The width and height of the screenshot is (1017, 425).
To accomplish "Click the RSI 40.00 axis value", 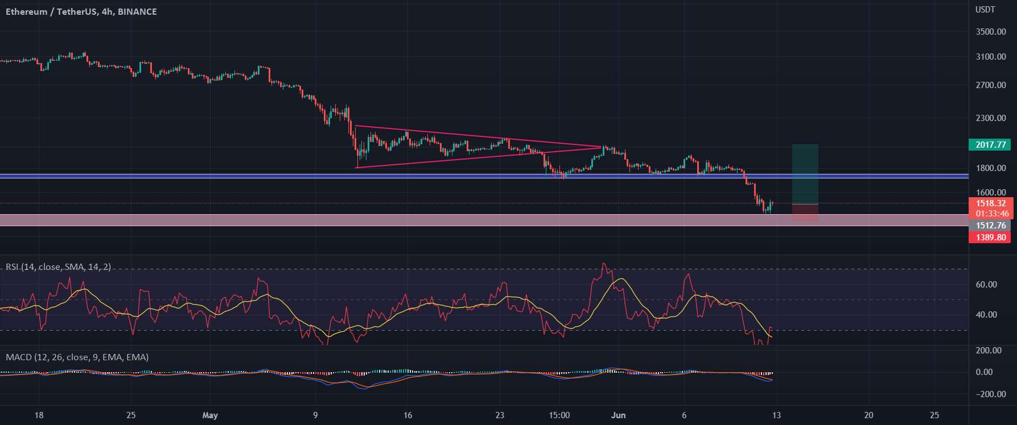I will click(986, 315).
